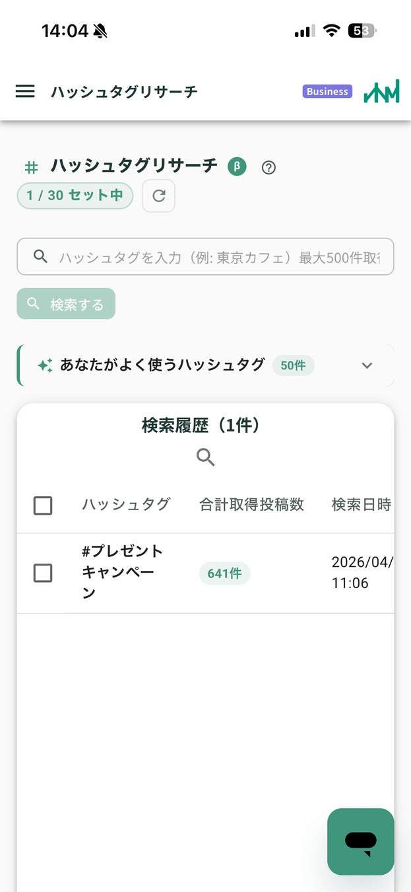This screenshot has width=411, height=892.
Task: Click the refresh icon next to the set counter
Action: tap(158, 196)
